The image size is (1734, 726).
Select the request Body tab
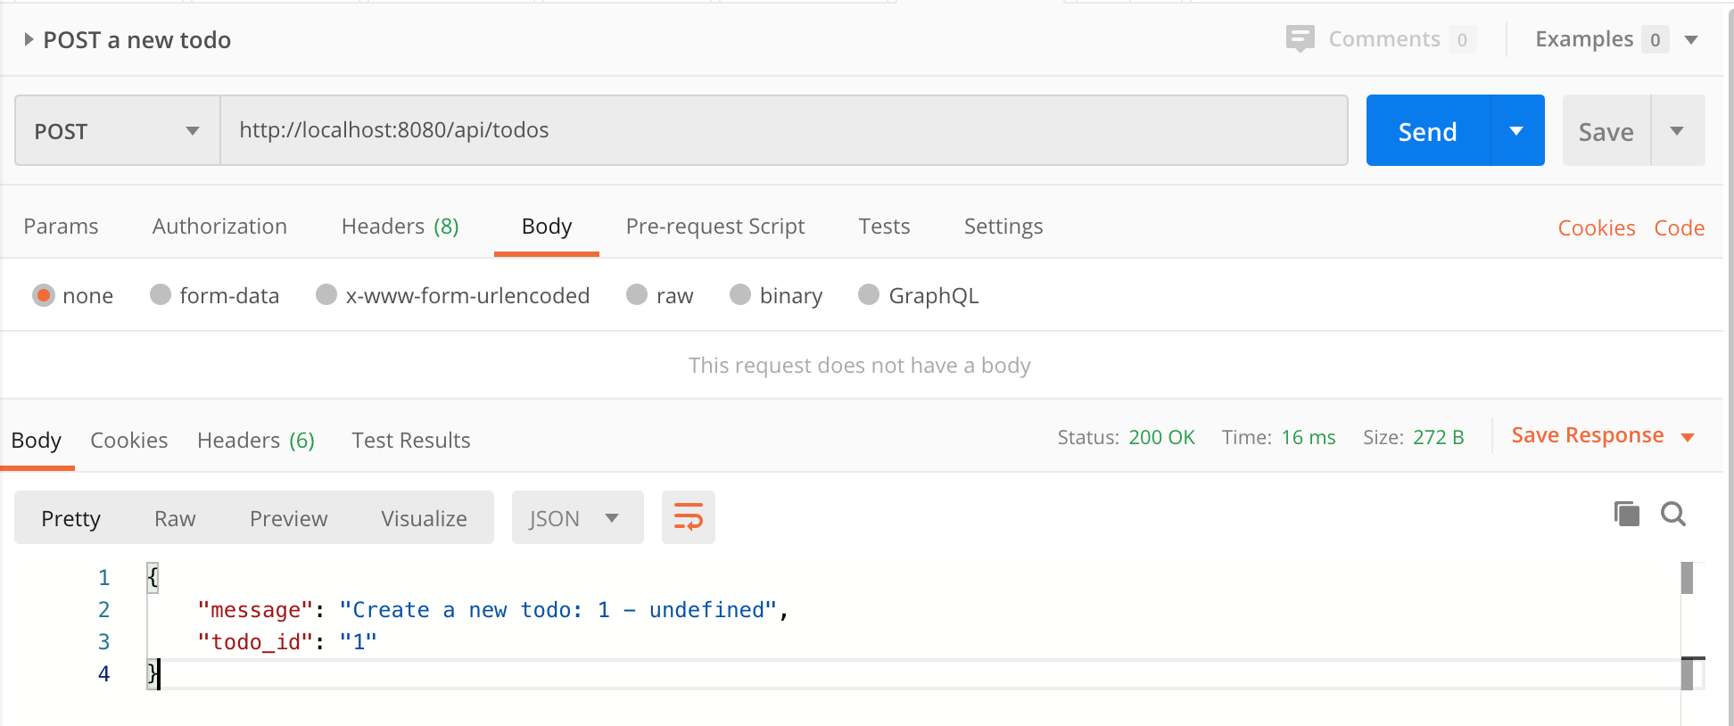pyautogui.click(x=547, y=227)
